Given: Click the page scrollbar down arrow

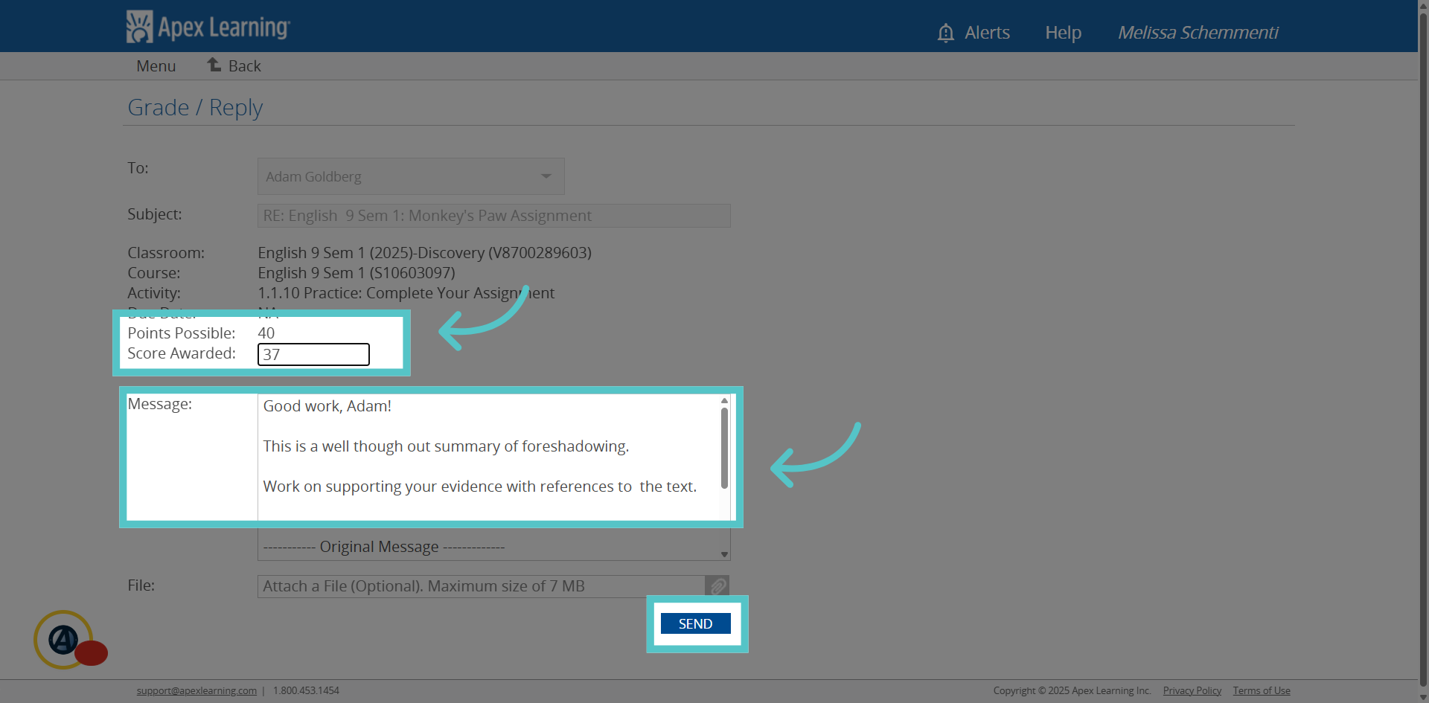Looking at the screenshot, I should 1423,697.
